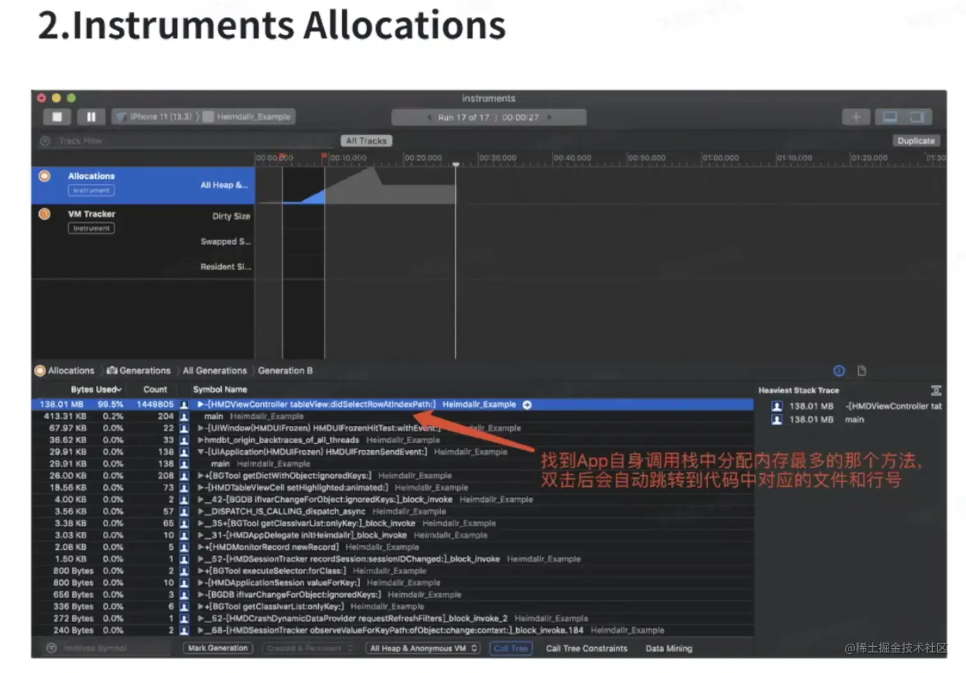Sort by the Bytes Used column
Image resolution: width=966 pixels, height=673 pixels.
click(x=96, y=389)
